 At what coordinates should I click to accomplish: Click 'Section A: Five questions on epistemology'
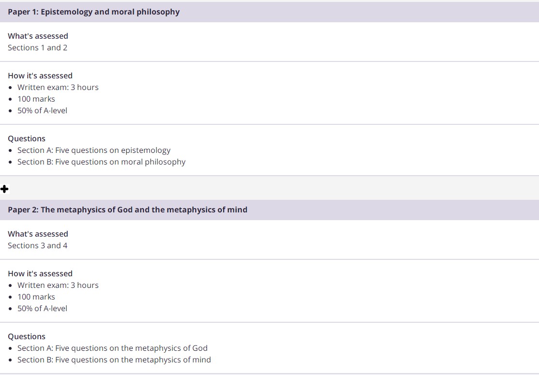(94, 150)
